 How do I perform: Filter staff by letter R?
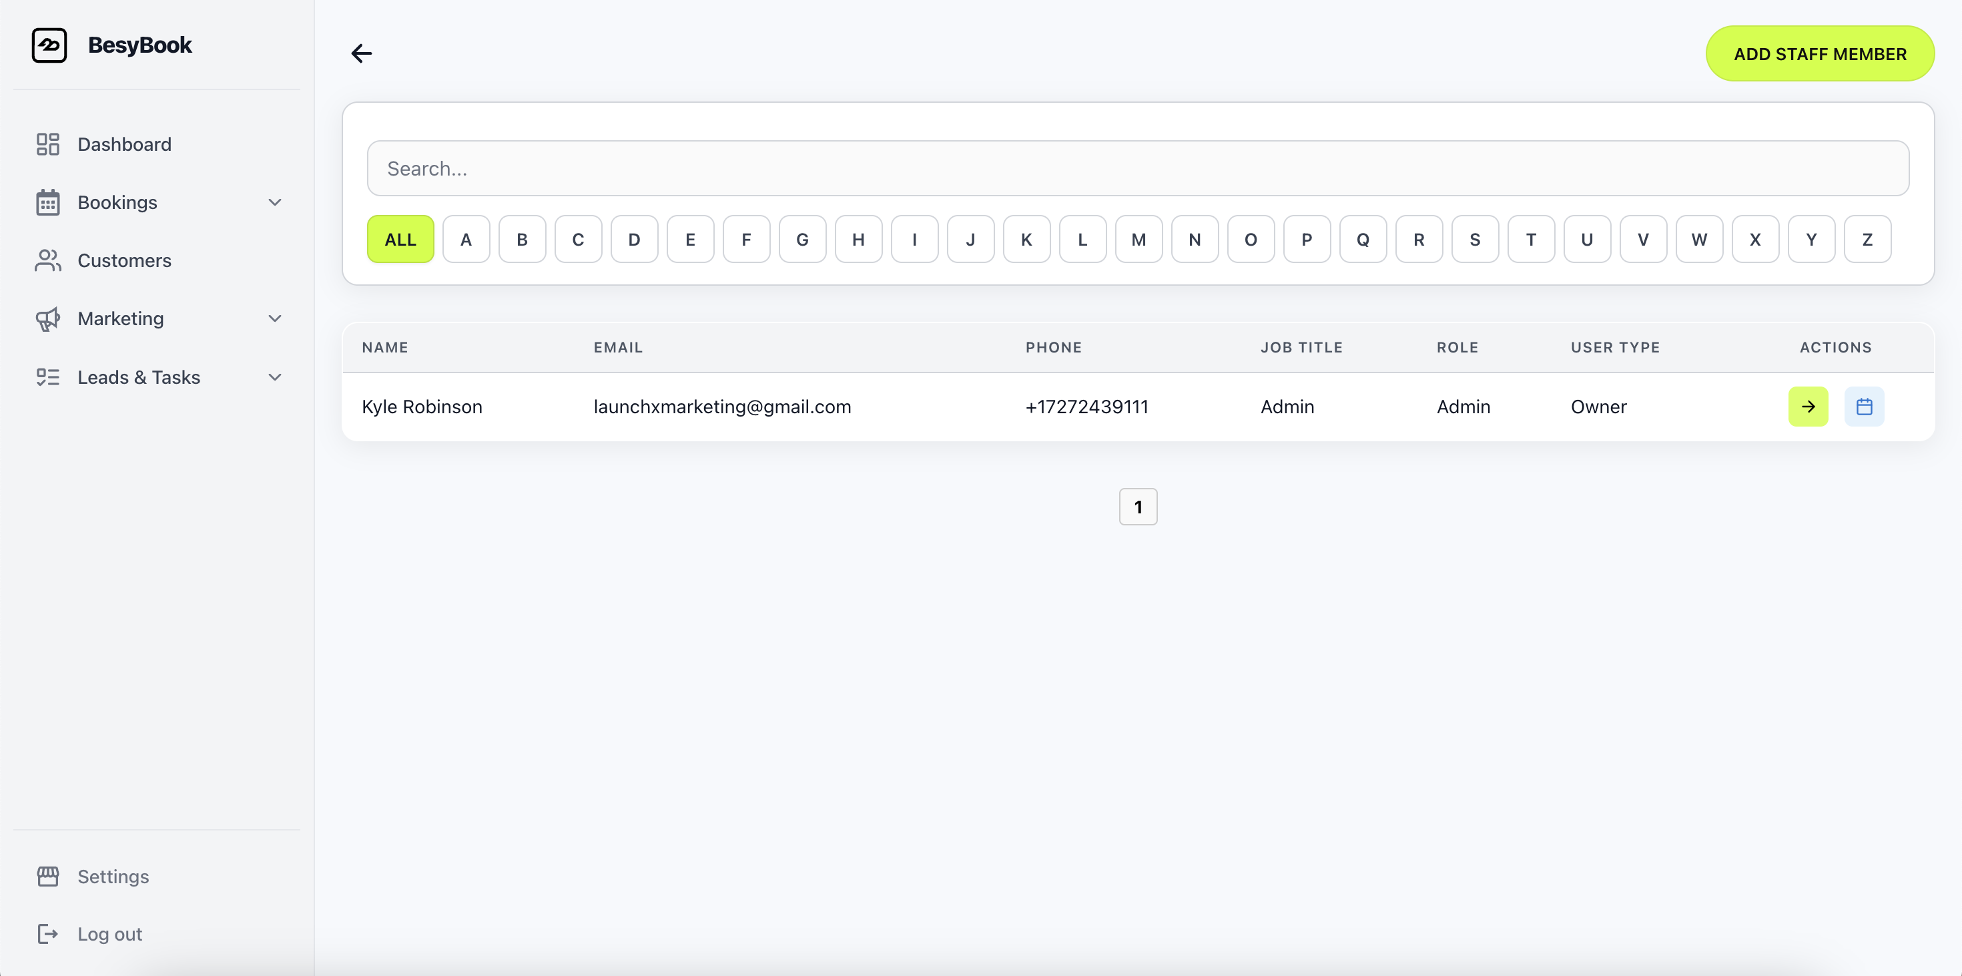1419,239
